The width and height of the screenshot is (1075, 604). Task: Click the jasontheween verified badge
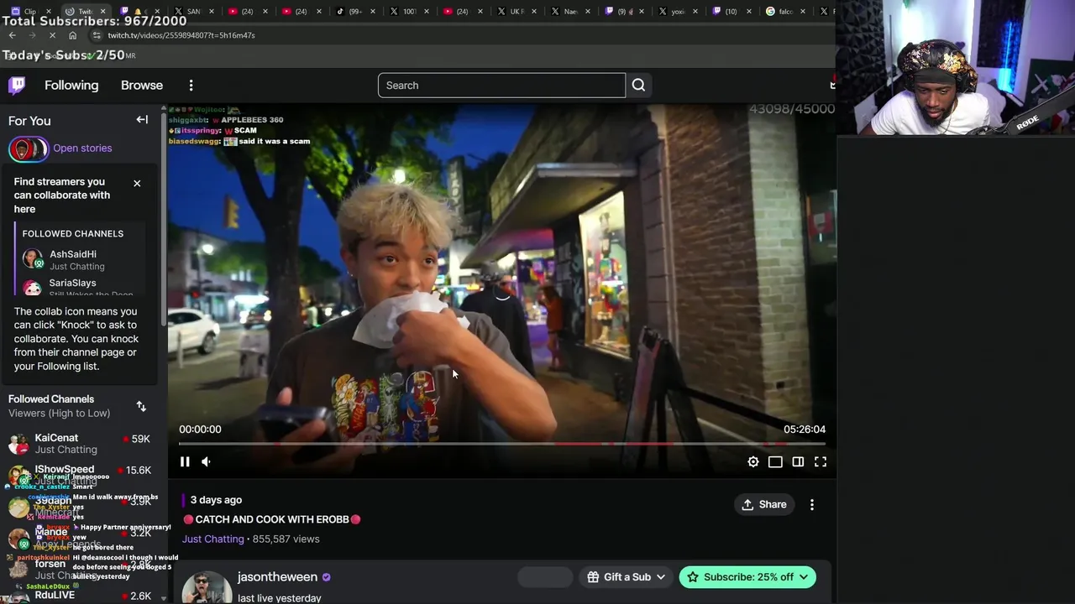[x=327, y=577]
